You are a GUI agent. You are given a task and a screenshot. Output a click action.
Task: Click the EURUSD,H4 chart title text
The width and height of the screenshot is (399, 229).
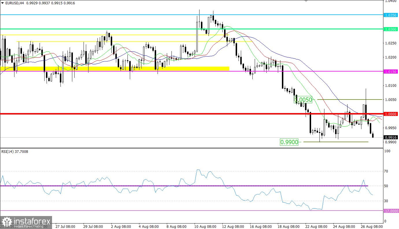click(x=14, y=3)
